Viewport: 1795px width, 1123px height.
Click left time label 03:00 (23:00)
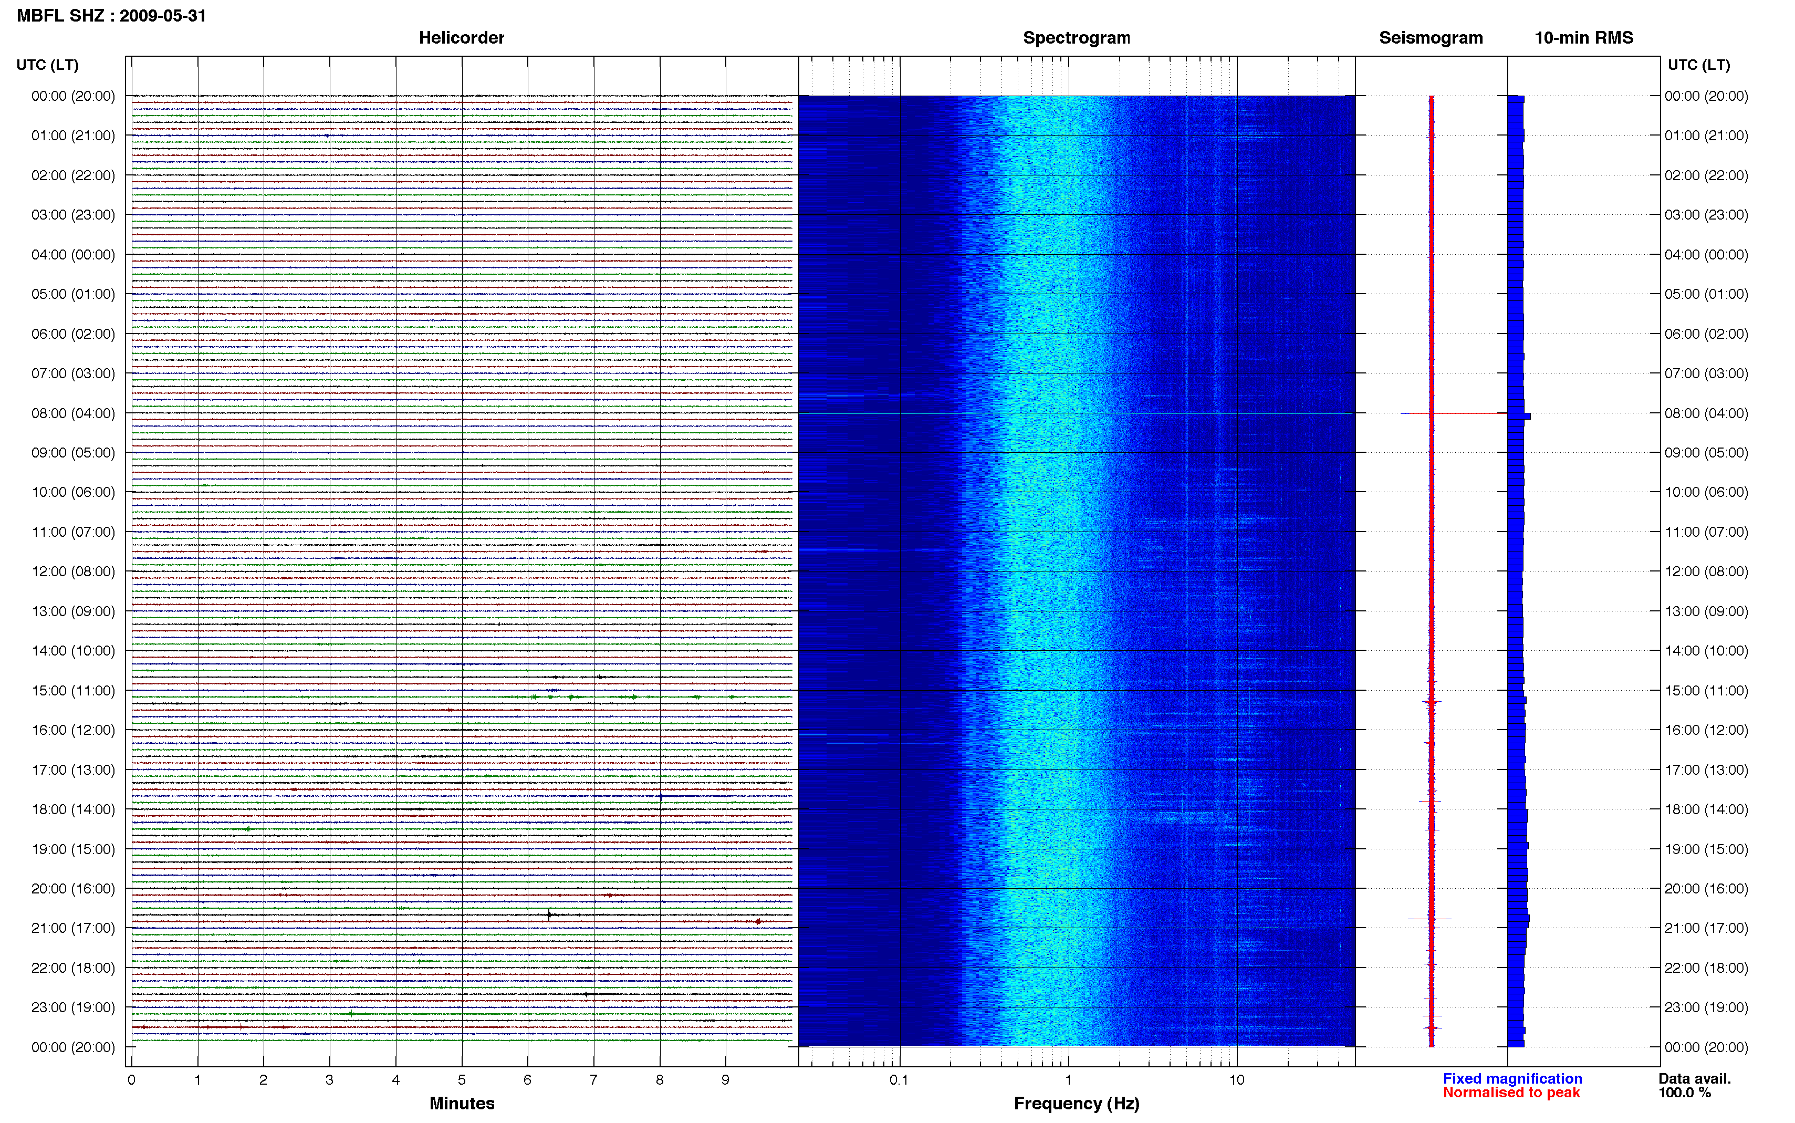73,215
